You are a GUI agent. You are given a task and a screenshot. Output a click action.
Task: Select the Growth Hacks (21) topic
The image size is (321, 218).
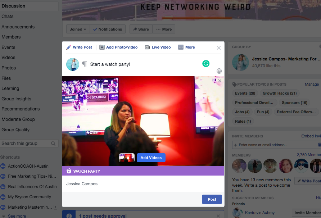(x=280, y=93)
